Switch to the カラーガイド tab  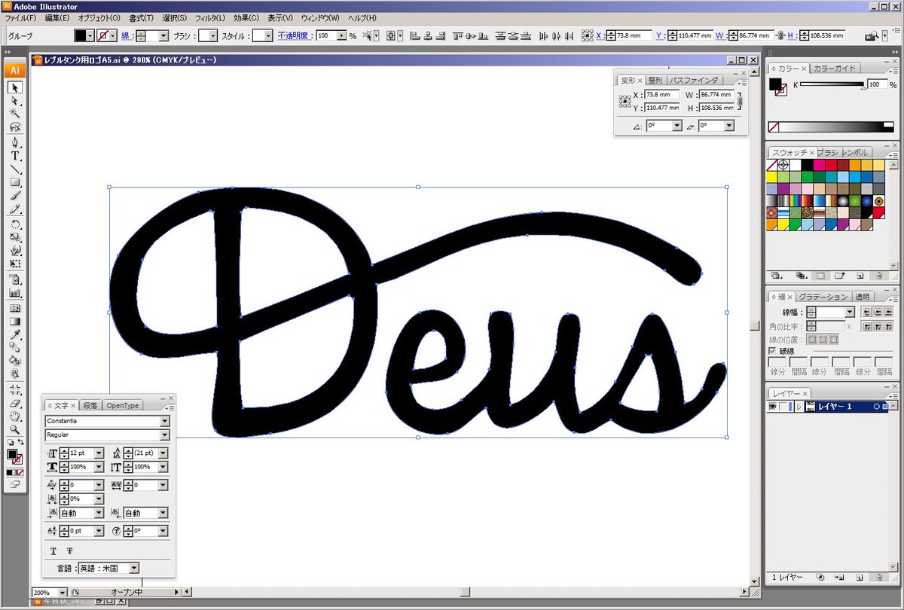[x=835, y=69]
